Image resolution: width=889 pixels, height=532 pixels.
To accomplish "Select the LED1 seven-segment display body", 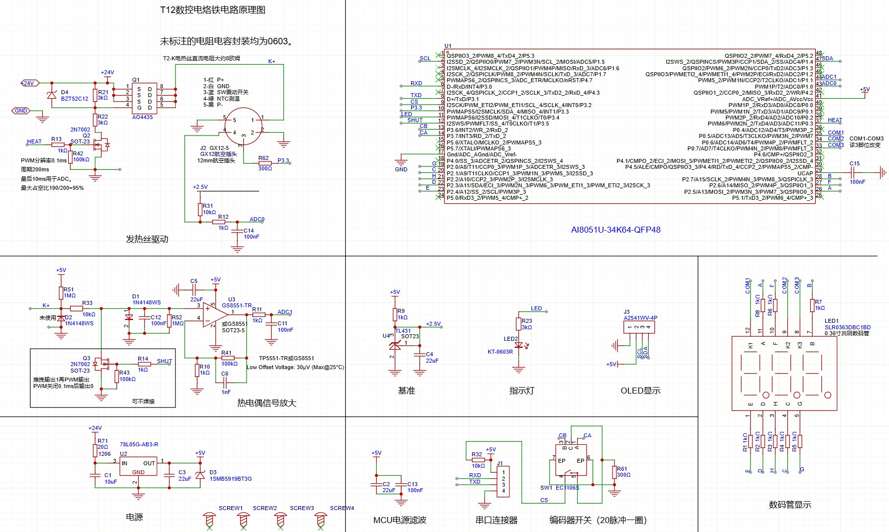I will (784, 373).
